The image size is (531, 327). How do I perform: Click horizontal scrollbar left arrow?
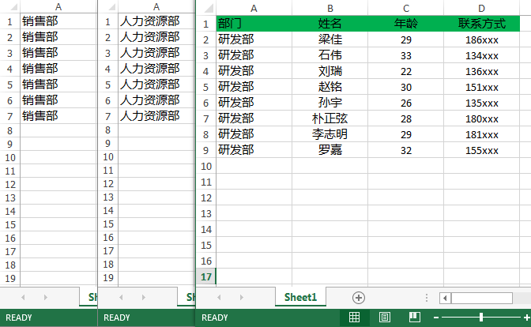pos(445,299)
